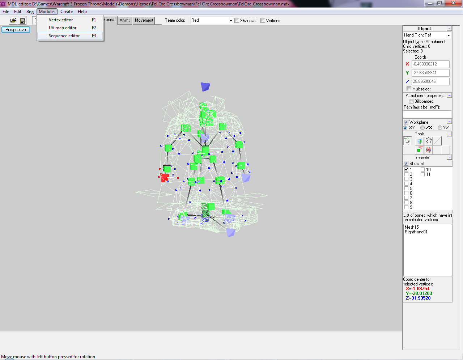Enable the Multiselect checkbox

coord(409,89)
